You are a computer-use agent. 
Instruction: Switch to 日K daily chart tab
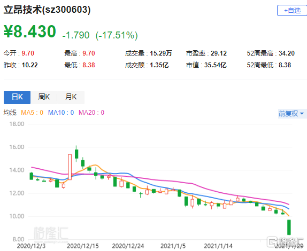(x=17, y=97)
